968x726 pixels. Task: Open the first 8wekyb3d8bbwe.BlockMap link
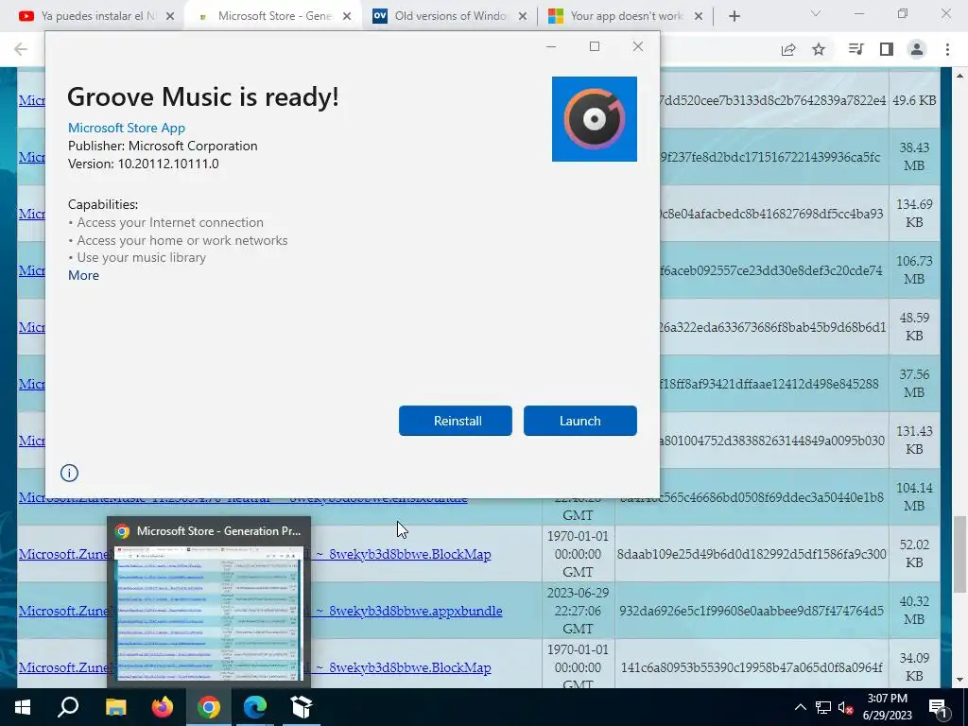[x=410, y=554]
